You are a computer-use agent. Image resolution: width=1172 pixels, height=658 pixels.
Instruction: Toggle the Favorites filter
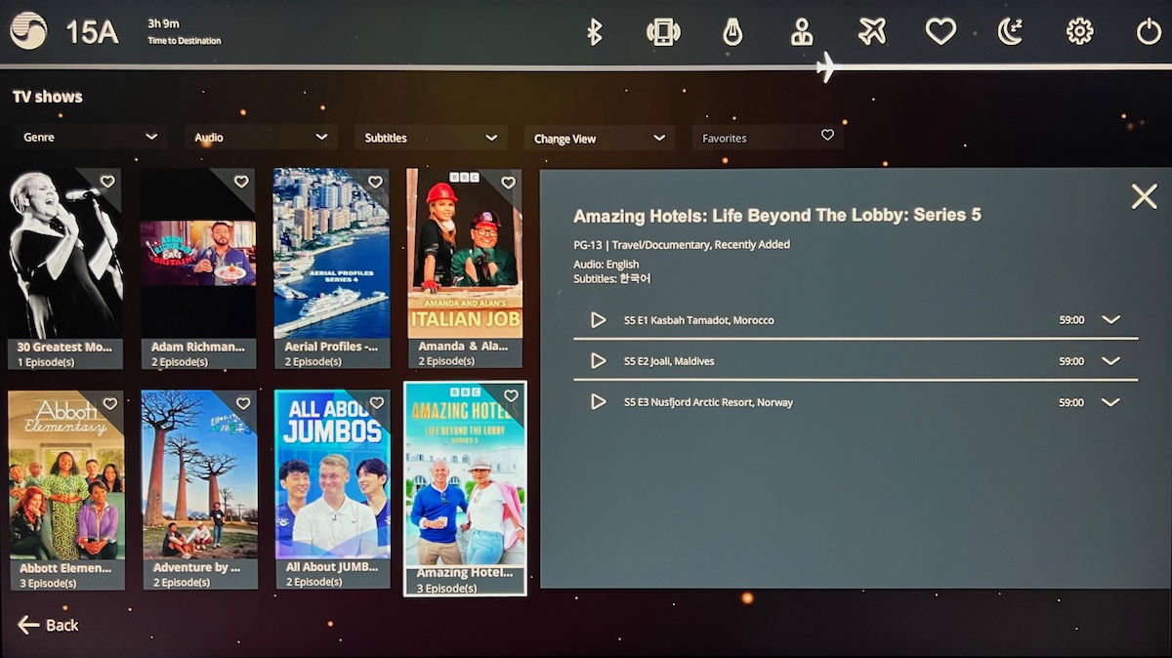[768, 138]
